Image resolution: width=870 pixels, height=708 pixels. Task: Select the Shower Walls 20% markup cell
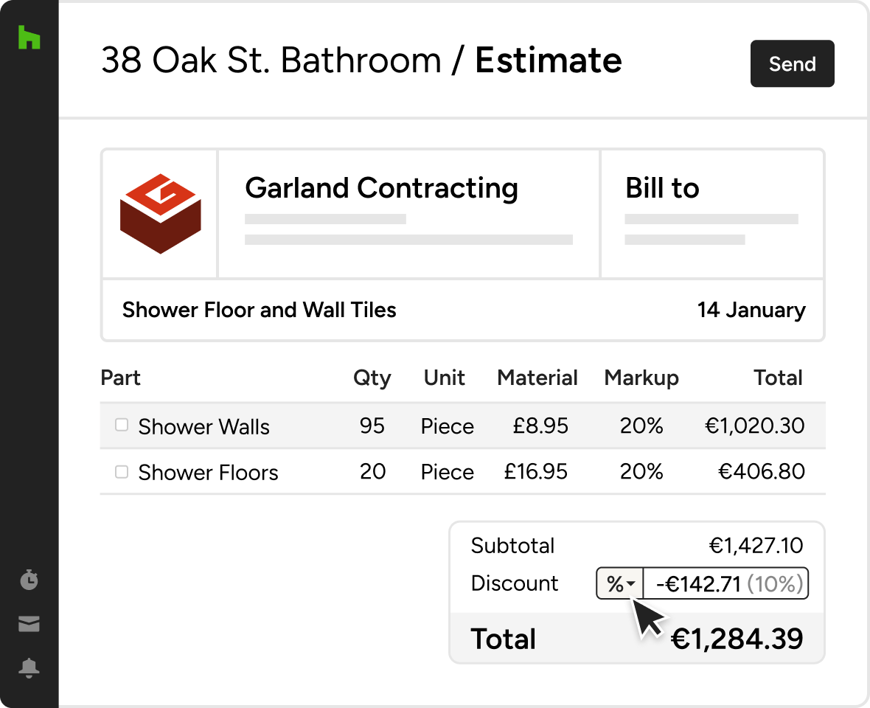tap(641, 426)
